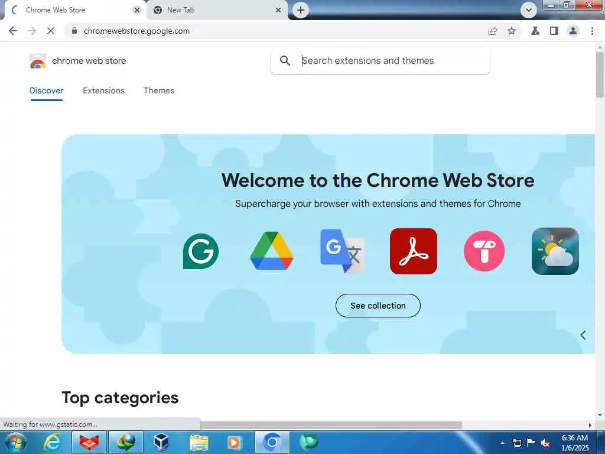The image size is (605, 454).
Task: Click the horizontal scrollbar right arrow
Action: 590,425
